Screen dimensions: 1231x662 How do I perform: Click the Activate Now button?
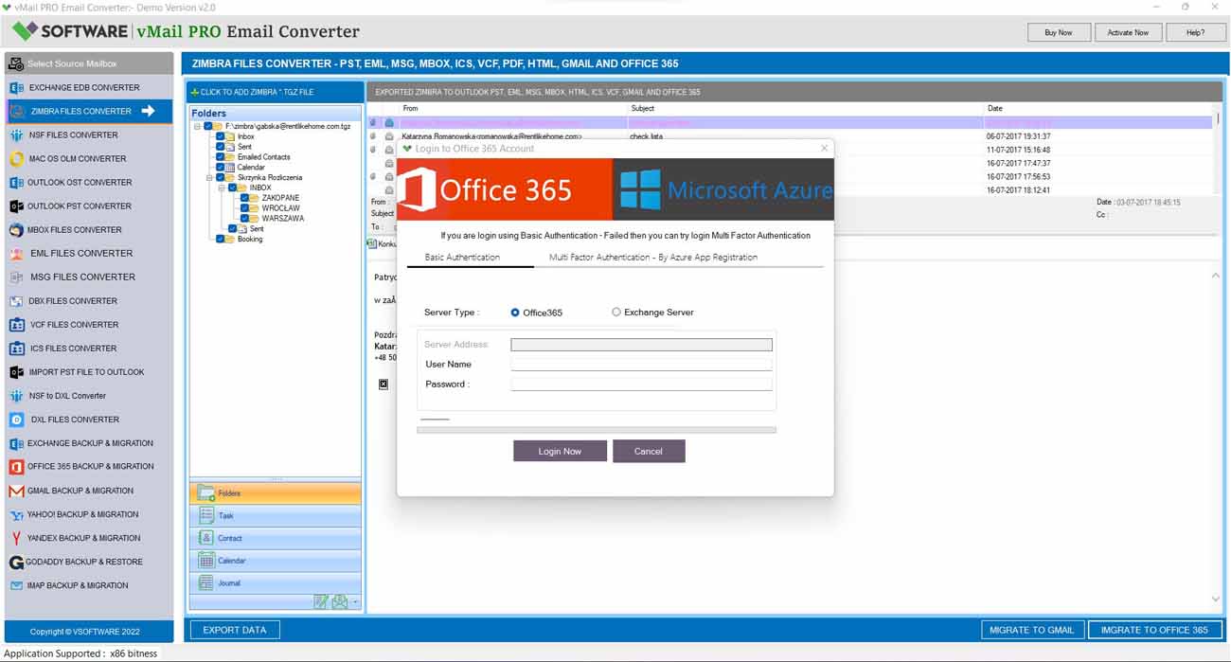(x=1128, y=32)
